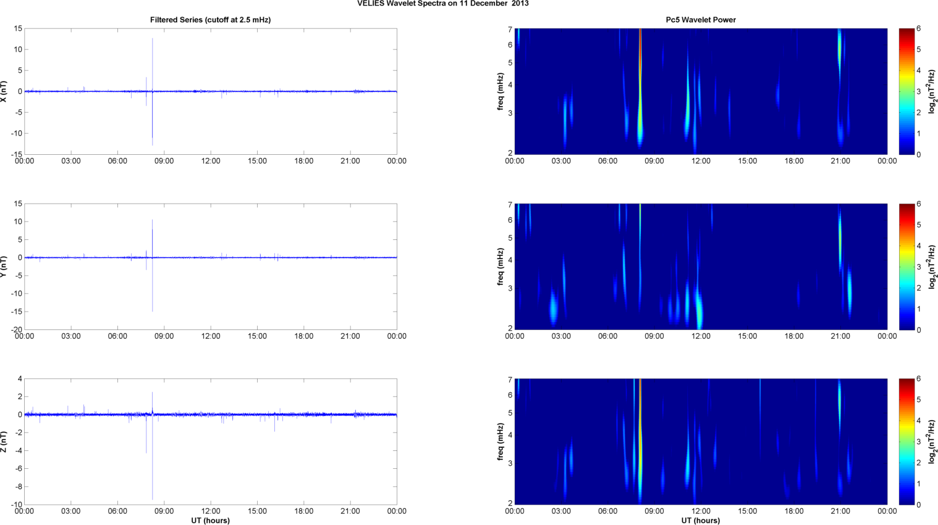Click the log2(nT²/Hz) label beside middle colorbar
938x525 pixels.
click(x=934, y=267)
